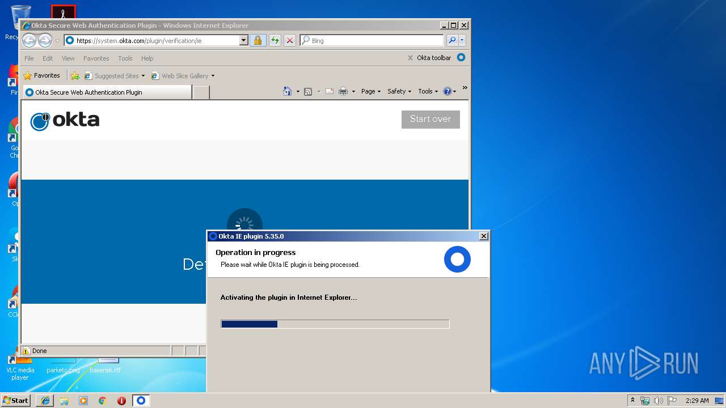
Task: Select the Okta Secure Web Authentication Plugin tab
Action: pyautogui.click(x=107, y=92)
